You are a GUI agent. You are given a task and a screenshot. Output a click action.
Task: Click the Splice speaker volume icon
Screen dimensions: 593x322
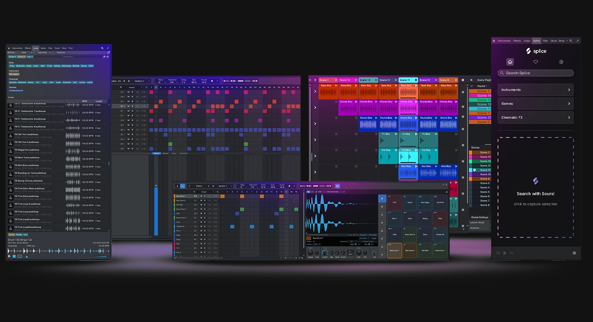click(574, 253)
